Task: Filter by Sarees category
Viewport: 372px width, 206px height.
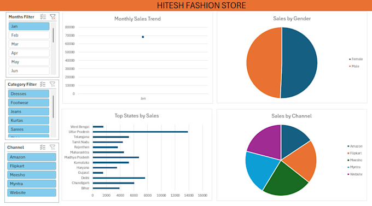Action: pos(28,129)
